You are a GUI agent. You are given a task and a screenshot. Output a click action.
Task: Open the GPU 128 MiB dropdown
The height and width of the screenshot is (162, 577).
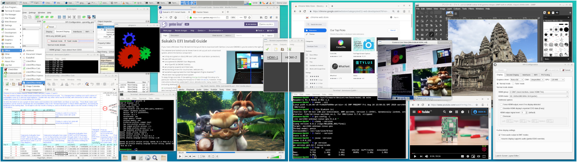coord(558,80)
